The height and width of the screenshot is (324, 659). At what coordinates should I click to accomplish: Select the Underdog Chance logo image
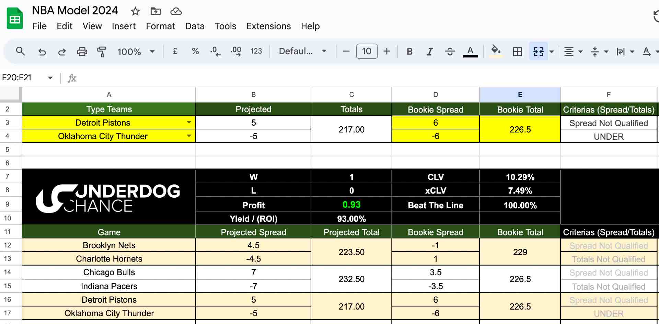[108, 198]
